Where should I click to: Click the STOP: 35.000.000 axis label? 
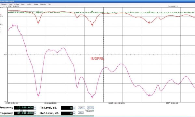tap(172, 103)
